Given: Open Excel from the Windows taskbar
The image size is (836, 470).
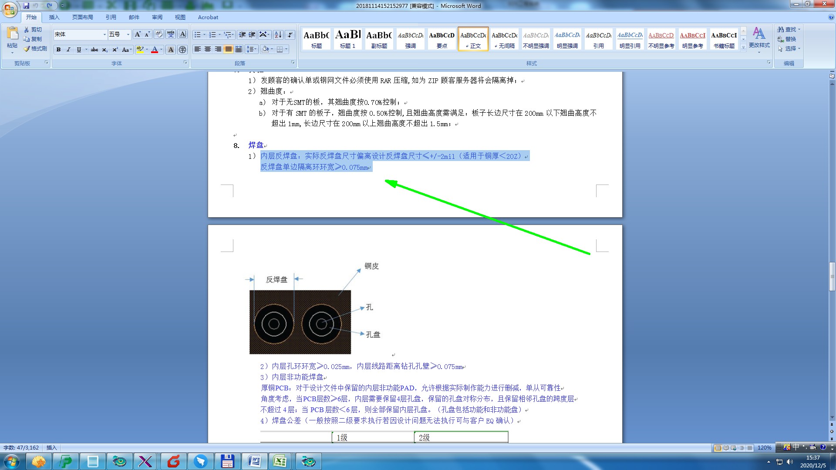Looking at the screenshot, I should (x=280, y=461).
